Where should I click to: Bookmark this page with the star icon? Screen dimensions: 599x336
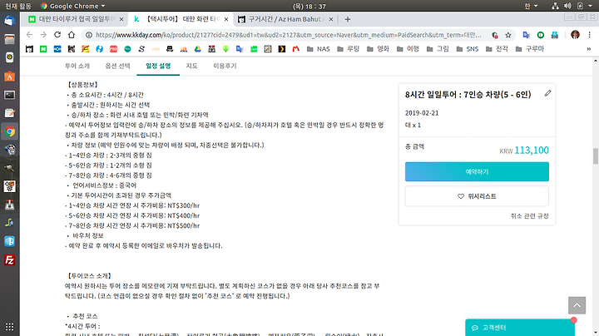point(508,35)
